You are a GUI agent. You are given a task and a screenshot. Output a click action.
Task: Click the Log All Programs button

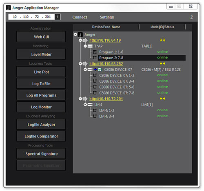point(41,95)
